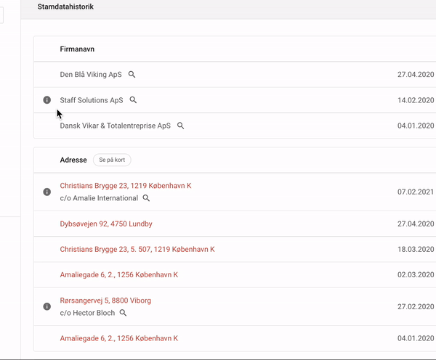Screen dimensions: 436x360
Task: Open Dybsøvejen 92, 4750 Lundby address
Action: [x=106, y=224]
